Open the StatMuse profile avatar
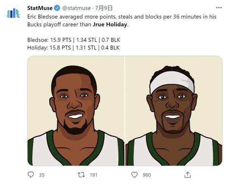This screenshot has height=188, width=227. click(x=13, y=13)
